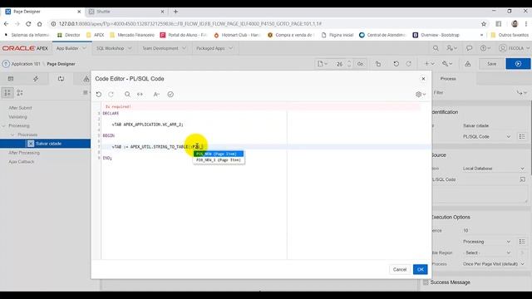Select the first page item suggestion in autocomplete
The width and height of the screenshot is (532, 299).
219,154
